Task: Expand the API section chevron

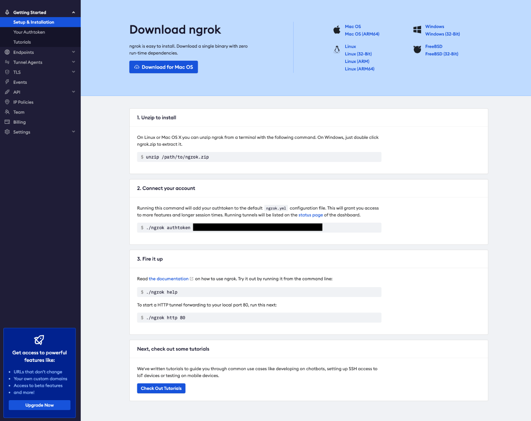Action: [74, 92]
